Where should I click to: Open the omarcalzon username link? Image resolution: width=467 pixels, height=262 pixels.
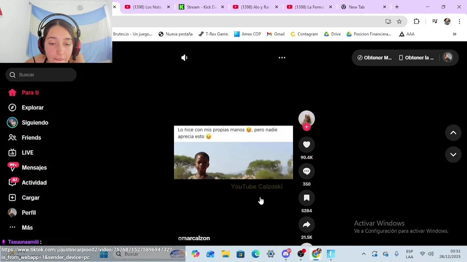[194, 238]
